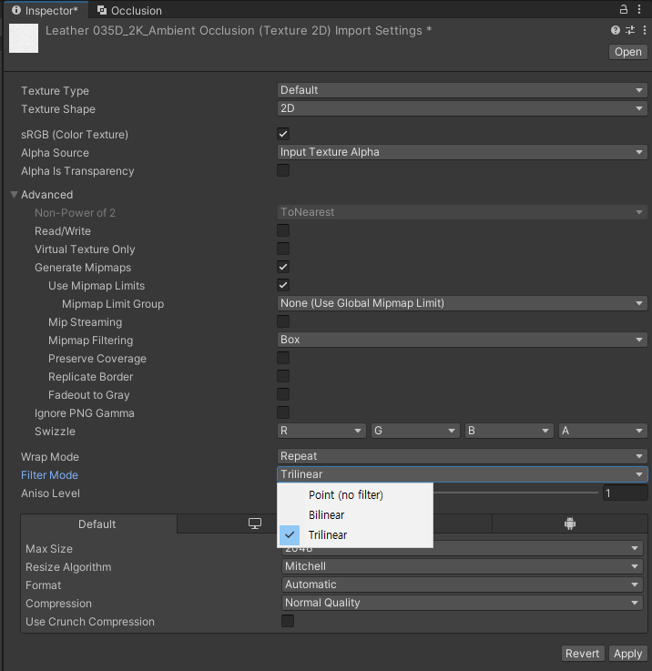This screenshot has width=652, height=671.
Task: Open the Swizzle R channel dropdown
Action: 321,431
